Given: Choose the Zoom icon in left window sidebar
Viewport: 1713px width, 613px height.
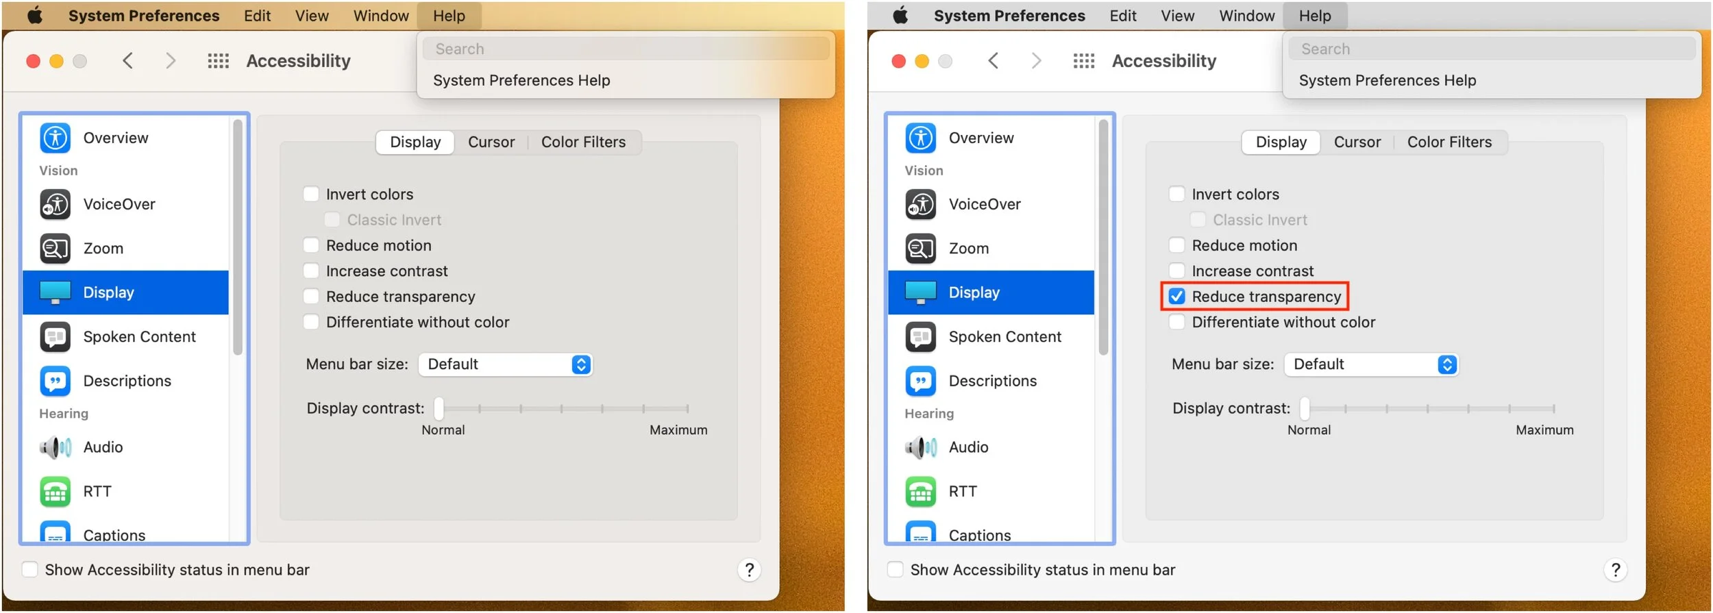Looking at the screenshot, I should (55, 249).
